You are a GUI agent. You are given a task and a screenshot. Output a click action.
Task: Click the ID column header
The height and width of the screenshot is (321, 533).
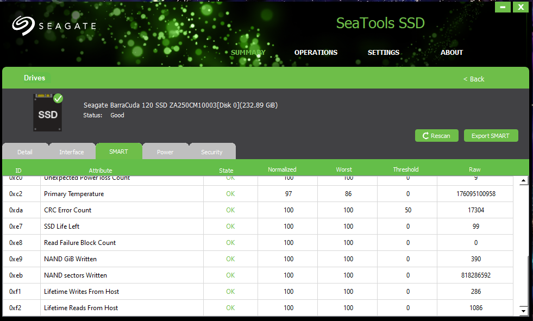(x=18, y=171)
